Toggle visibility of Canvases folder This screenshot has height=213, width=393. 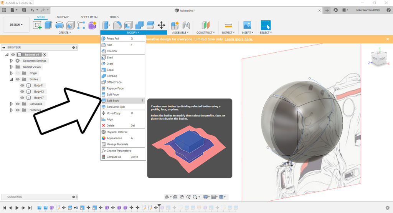pyautogui.click(x=18, y=104)
